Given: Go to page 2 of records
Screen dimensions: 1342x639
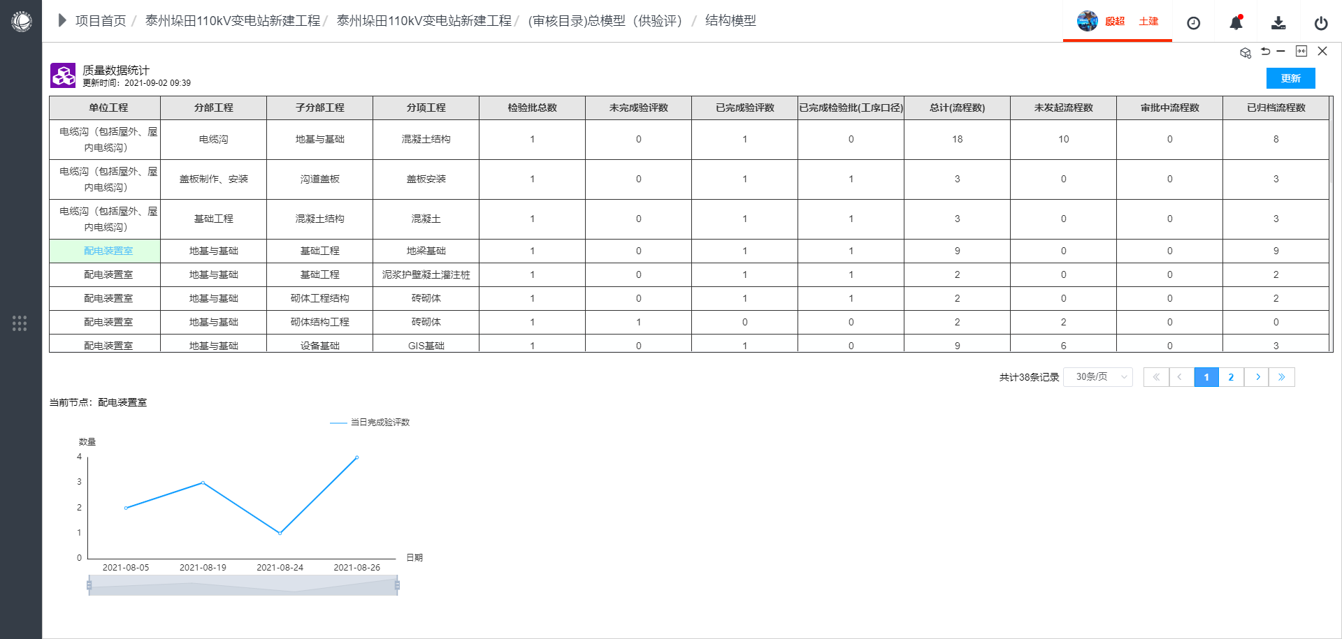Looking at the screenshot, I should pyautogui.click(x=1231, y=377).
